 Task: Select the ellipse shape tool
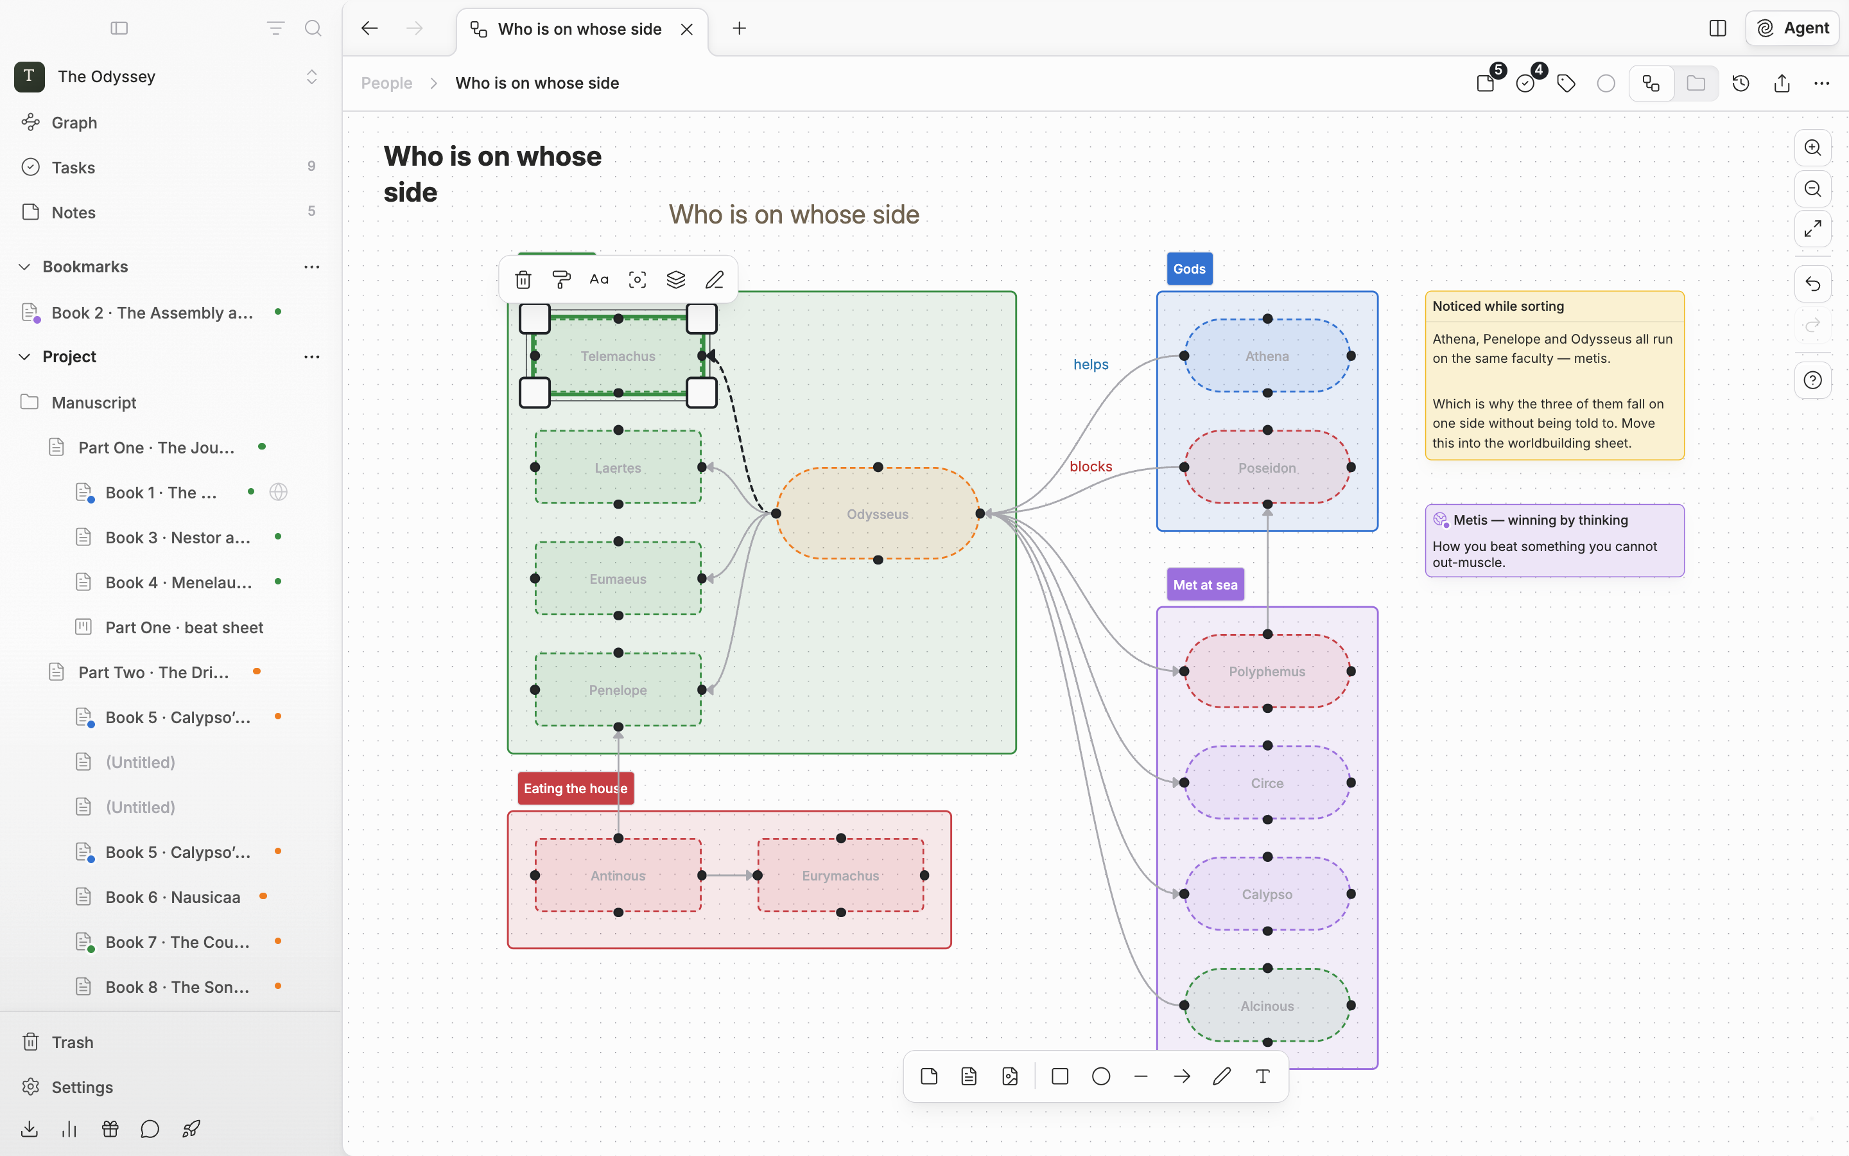(x=1101, y=1076)
